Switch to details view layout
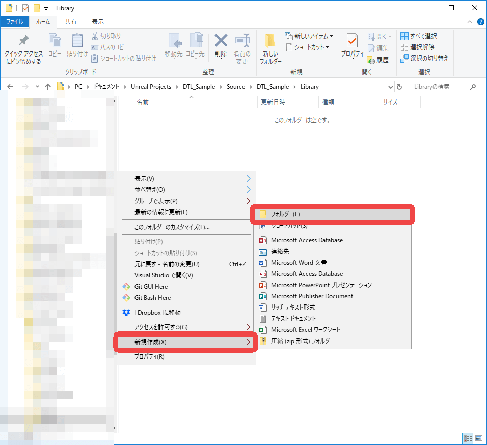 (x=468, y=438)
